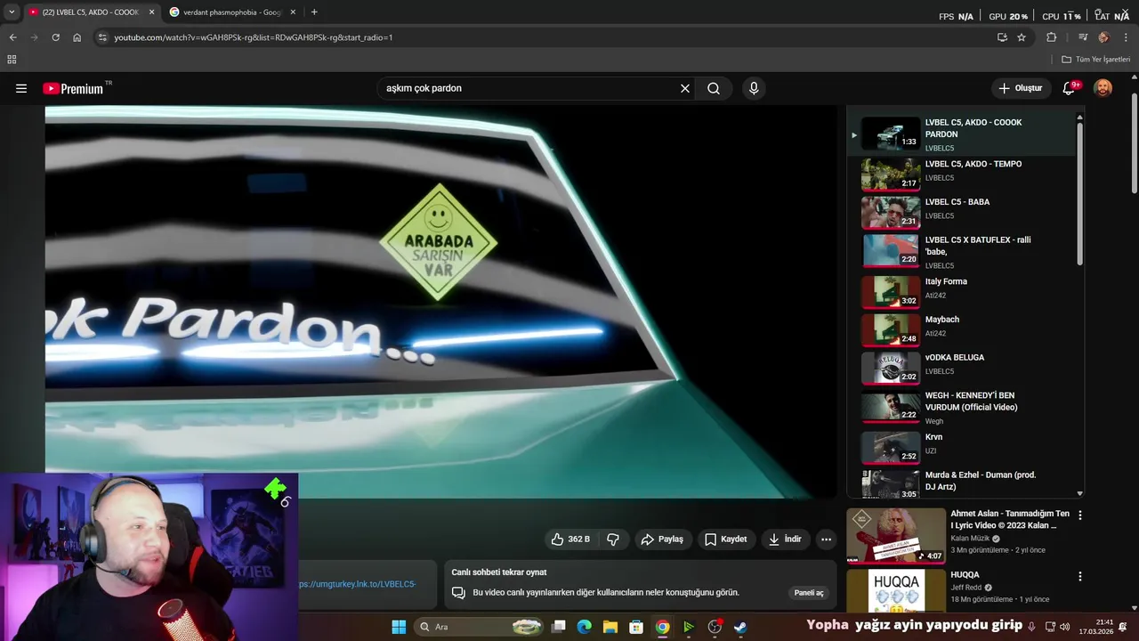Save video with the Kaydet button
Image resolution: width=1139 pixels, height=641 pixels.
pos(725,539)
